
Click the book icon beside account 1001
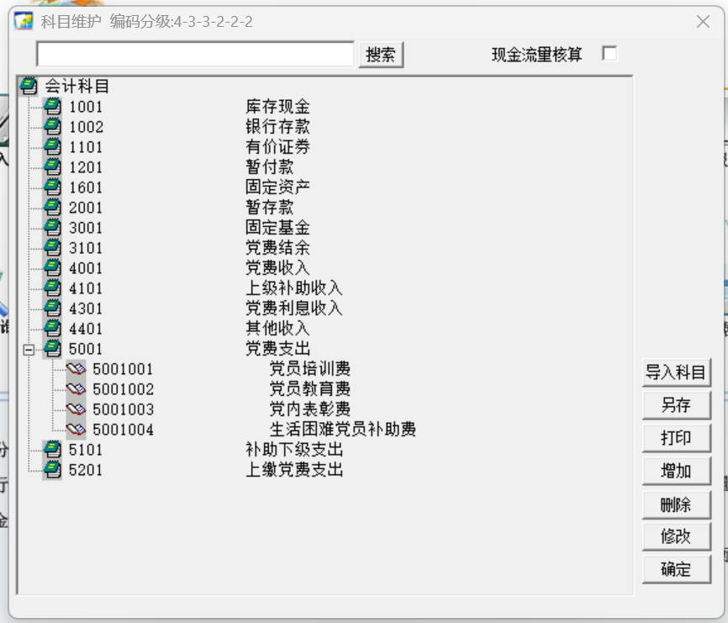click(52, 107)
